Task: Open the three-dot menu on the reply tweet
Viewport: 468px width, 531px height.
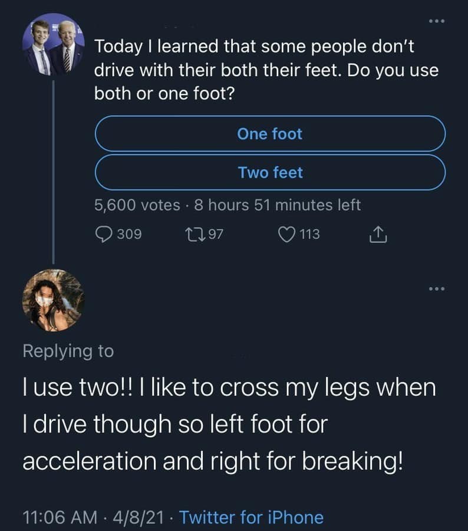Action: (x=436, y=288)
